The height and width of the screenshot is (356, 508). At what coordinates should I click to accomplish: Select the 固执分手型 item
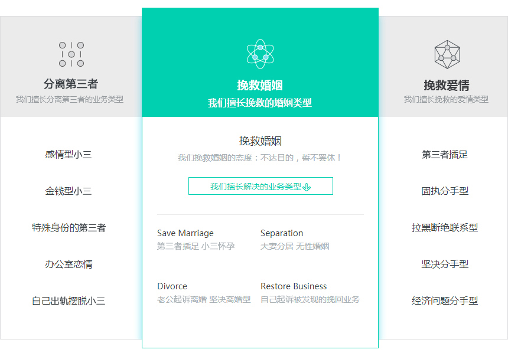(445, 191)
